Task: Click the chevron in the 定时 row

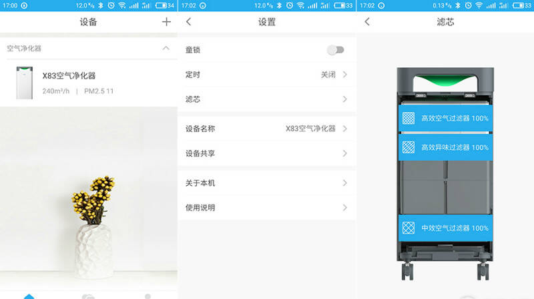Action: point(344,75)
